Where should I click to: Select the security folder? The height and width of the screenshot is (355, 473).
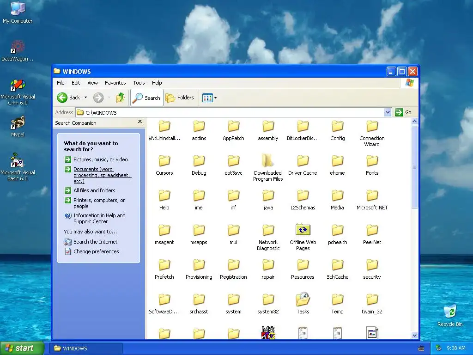click(x=372, y=269)
